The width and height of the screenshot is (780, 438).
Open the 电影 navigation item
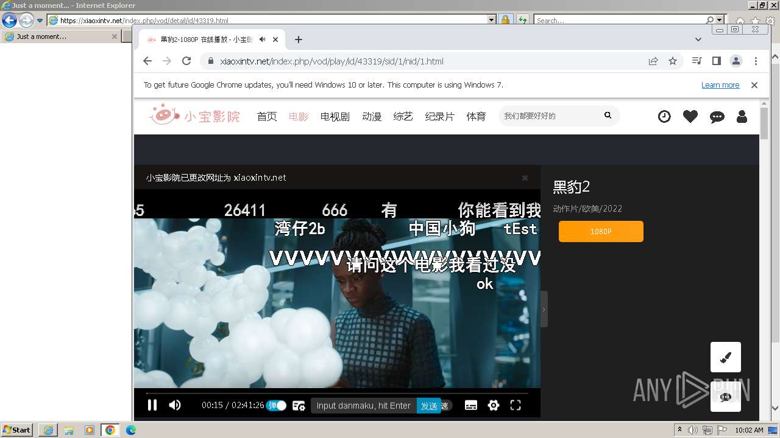[299, 116]
